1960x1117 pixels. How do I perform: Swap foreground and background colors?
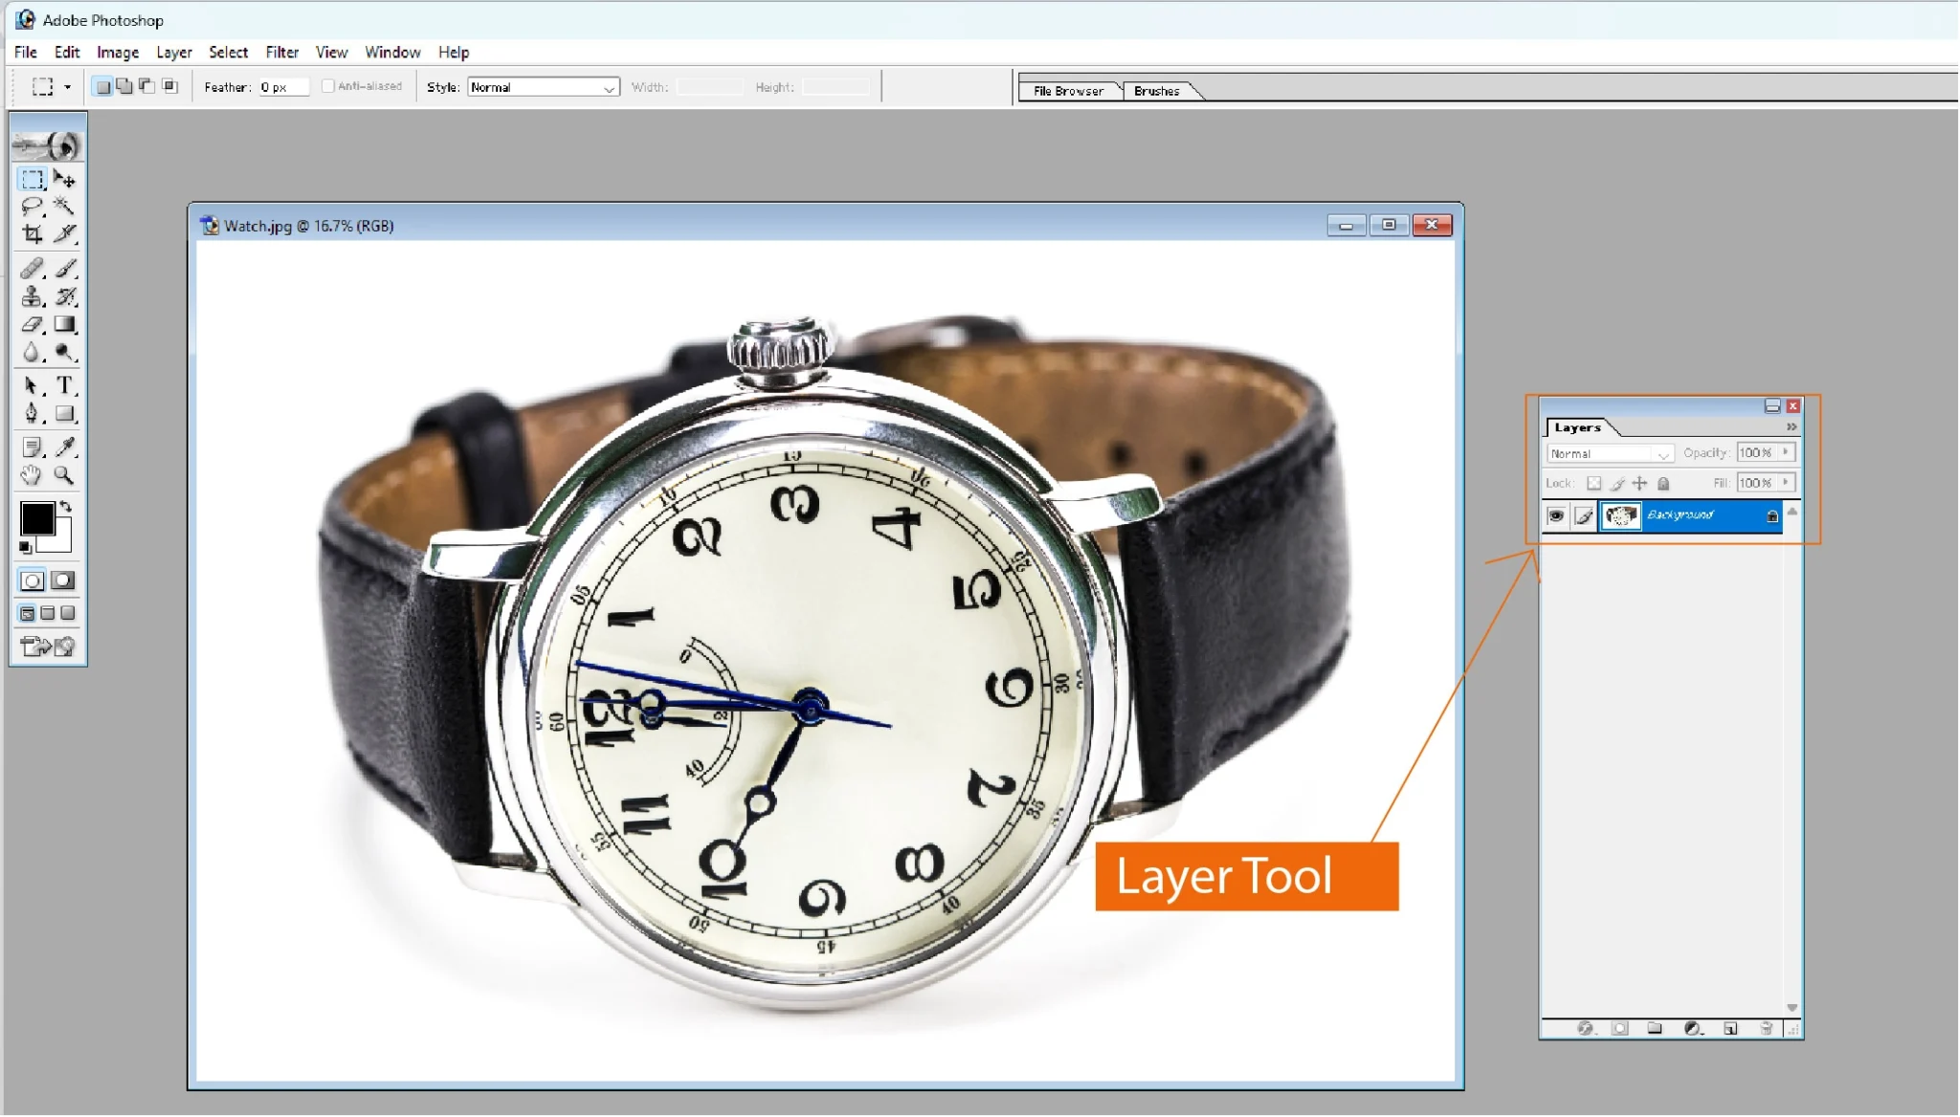pyautogui.click(x=65, y=506)
